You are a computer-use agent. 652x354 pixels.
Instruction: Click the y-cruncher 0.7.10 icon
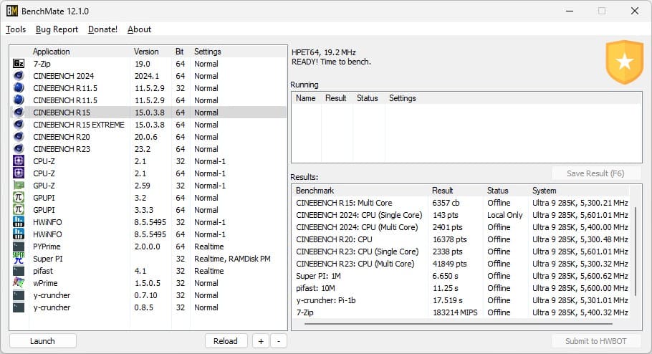[x=19, y=295]
